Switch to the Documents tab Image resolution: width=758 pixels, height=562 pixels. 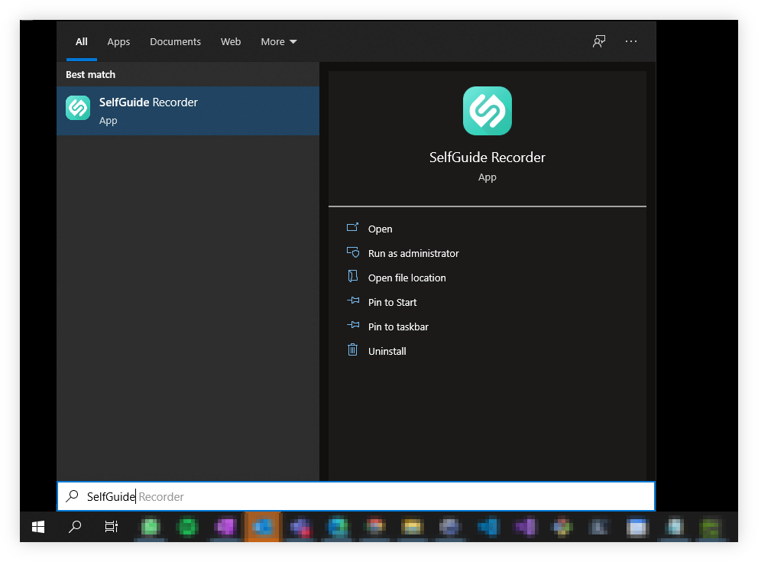click(175, 41)
